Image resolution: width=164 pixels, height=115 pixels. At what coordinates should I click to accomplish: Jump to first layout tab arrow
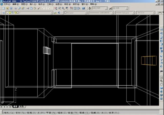[x=1, y=107]
